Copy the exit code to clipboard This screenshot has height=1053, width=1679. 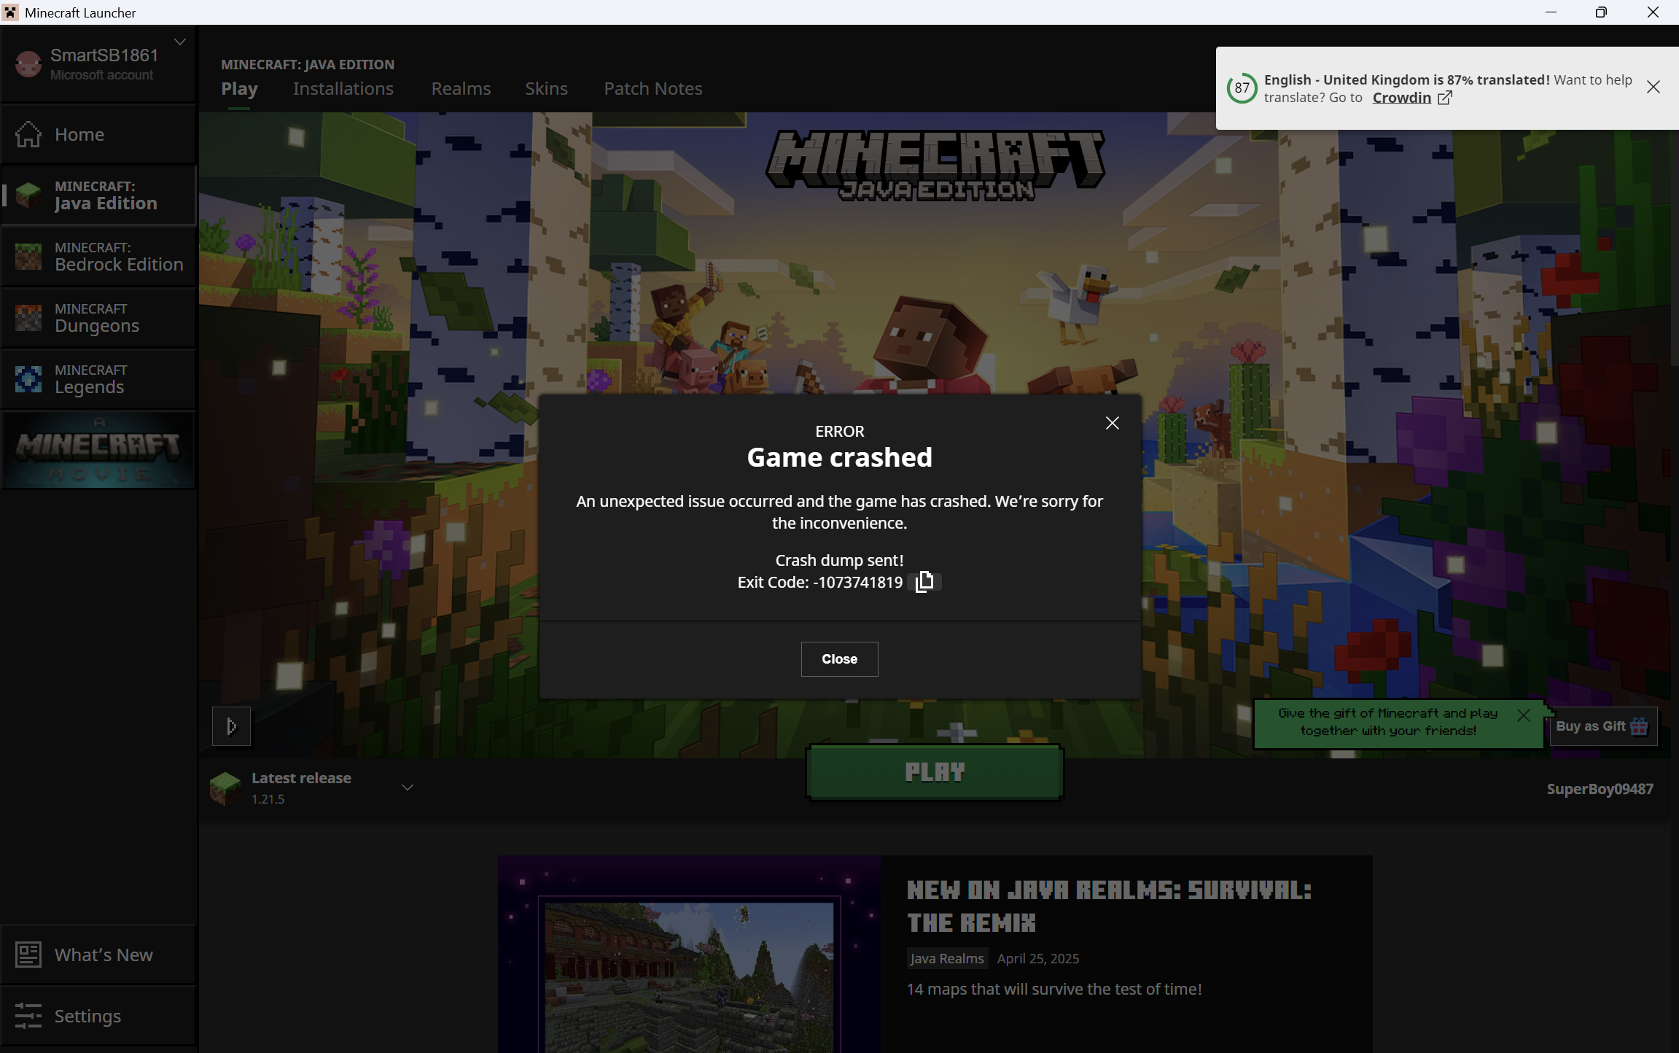click(924, 582)
